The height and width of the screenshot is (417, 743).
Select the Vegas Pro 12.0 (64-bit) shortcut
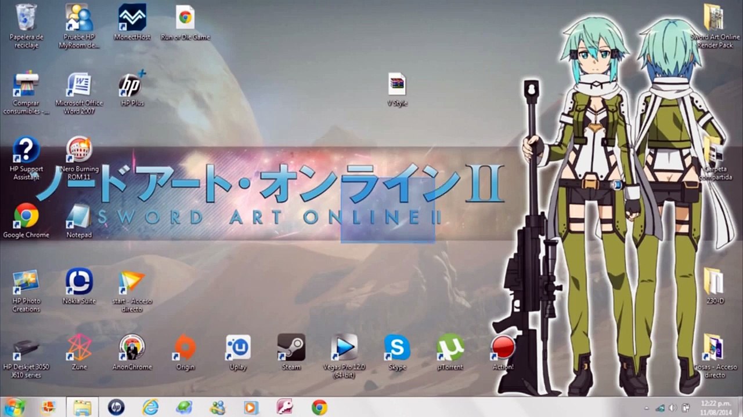coord(344,357)
